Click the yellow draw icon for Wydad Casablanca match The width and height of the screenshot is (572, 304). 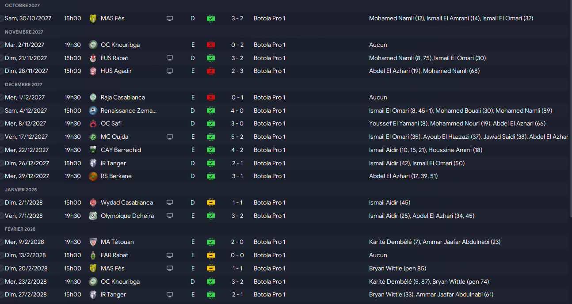[211, 202]
